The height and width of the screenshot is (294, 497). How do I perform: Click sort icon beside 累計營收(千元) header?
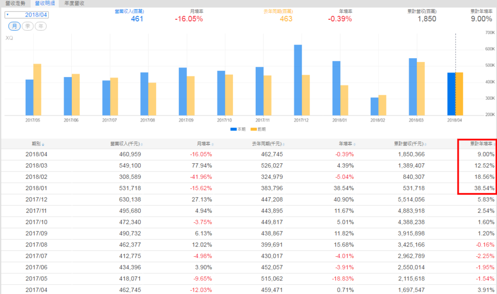click(426, 144)
